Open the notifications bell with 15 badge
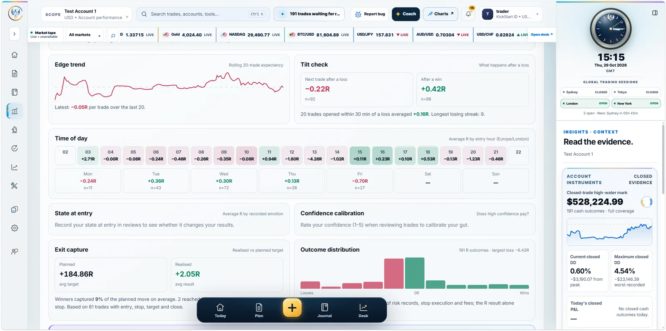Viewport: 666px width, 331px height. click(x=468, y=14)
